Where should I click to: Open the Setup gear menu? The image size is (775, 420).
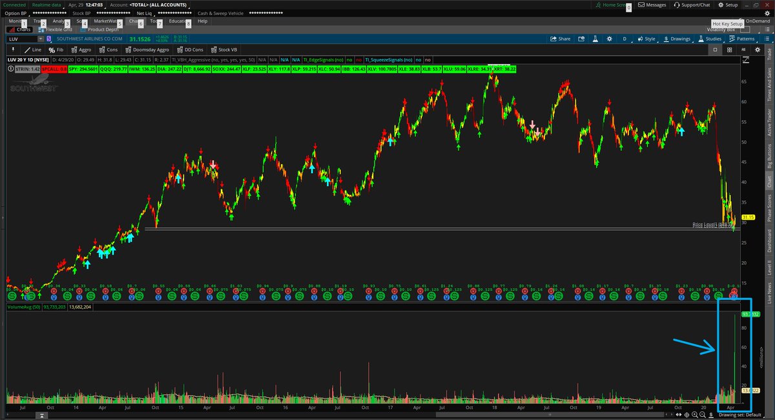727,5
